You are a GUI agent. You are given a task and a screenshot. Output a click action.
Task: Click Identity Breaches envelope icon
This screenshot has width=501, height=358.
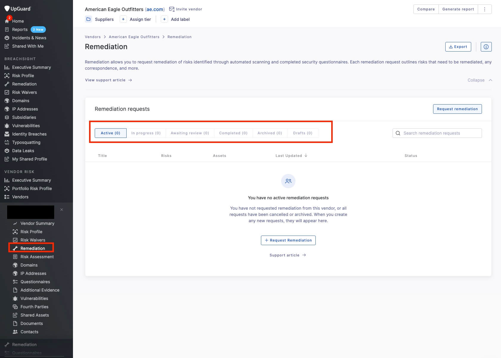(7, 134)
